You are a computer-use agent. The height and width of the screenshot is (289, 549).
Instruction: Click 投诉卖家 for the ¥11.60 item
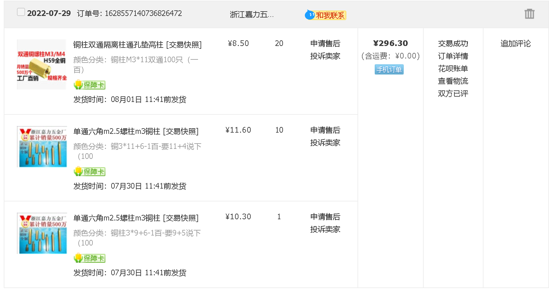click(325, 143)
